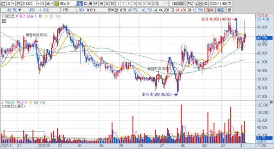
Task: Click the stock search magnifier icon
Action: click(x=43, y=4)
